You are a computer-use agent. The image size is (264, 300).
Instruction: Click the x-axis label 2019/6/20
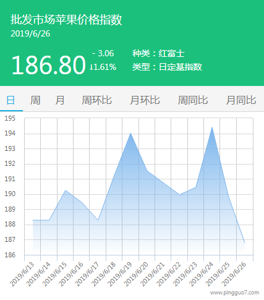[x=137, y=274]
